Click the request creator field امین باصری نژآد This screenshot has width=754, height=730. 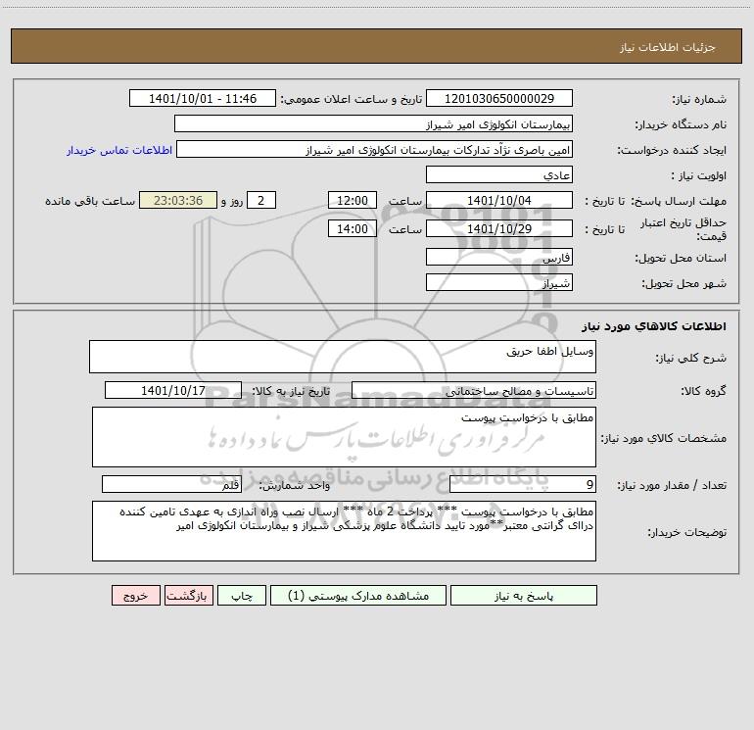click(x=374, y=149)
